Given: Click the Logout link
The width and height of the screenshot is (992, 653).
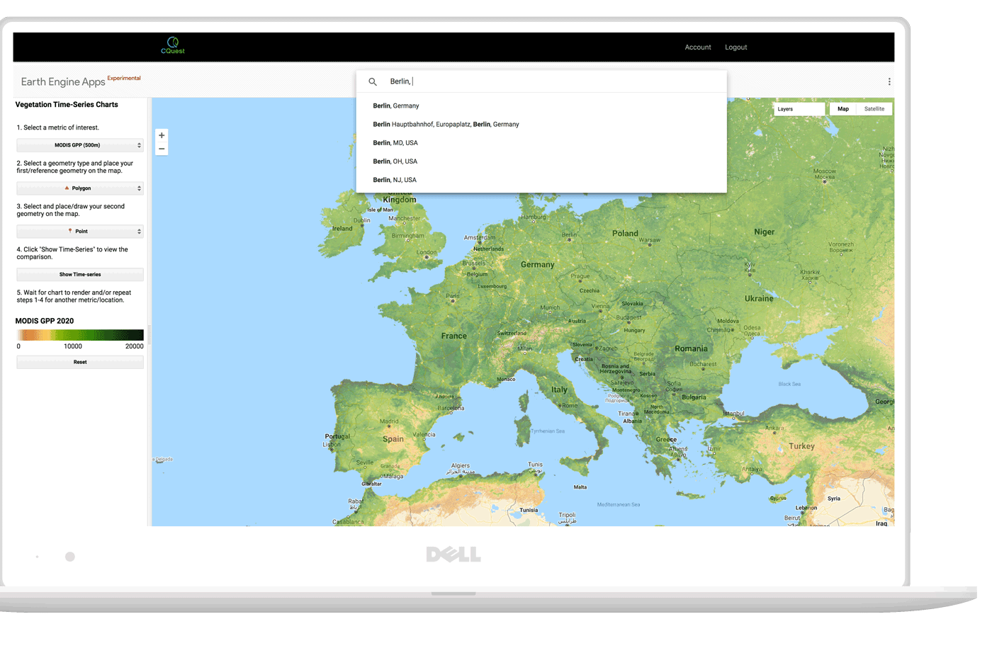Looking at the screenshot, I should pos(736,47).
